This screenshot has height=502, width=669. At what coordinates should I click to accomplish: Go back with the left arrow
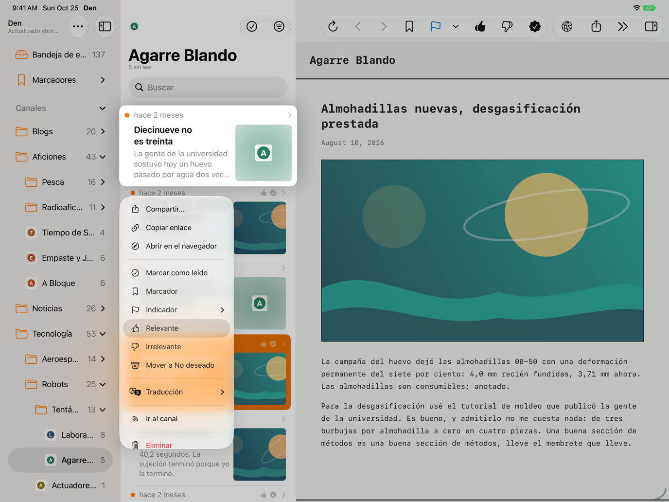[x=358, y=26]
